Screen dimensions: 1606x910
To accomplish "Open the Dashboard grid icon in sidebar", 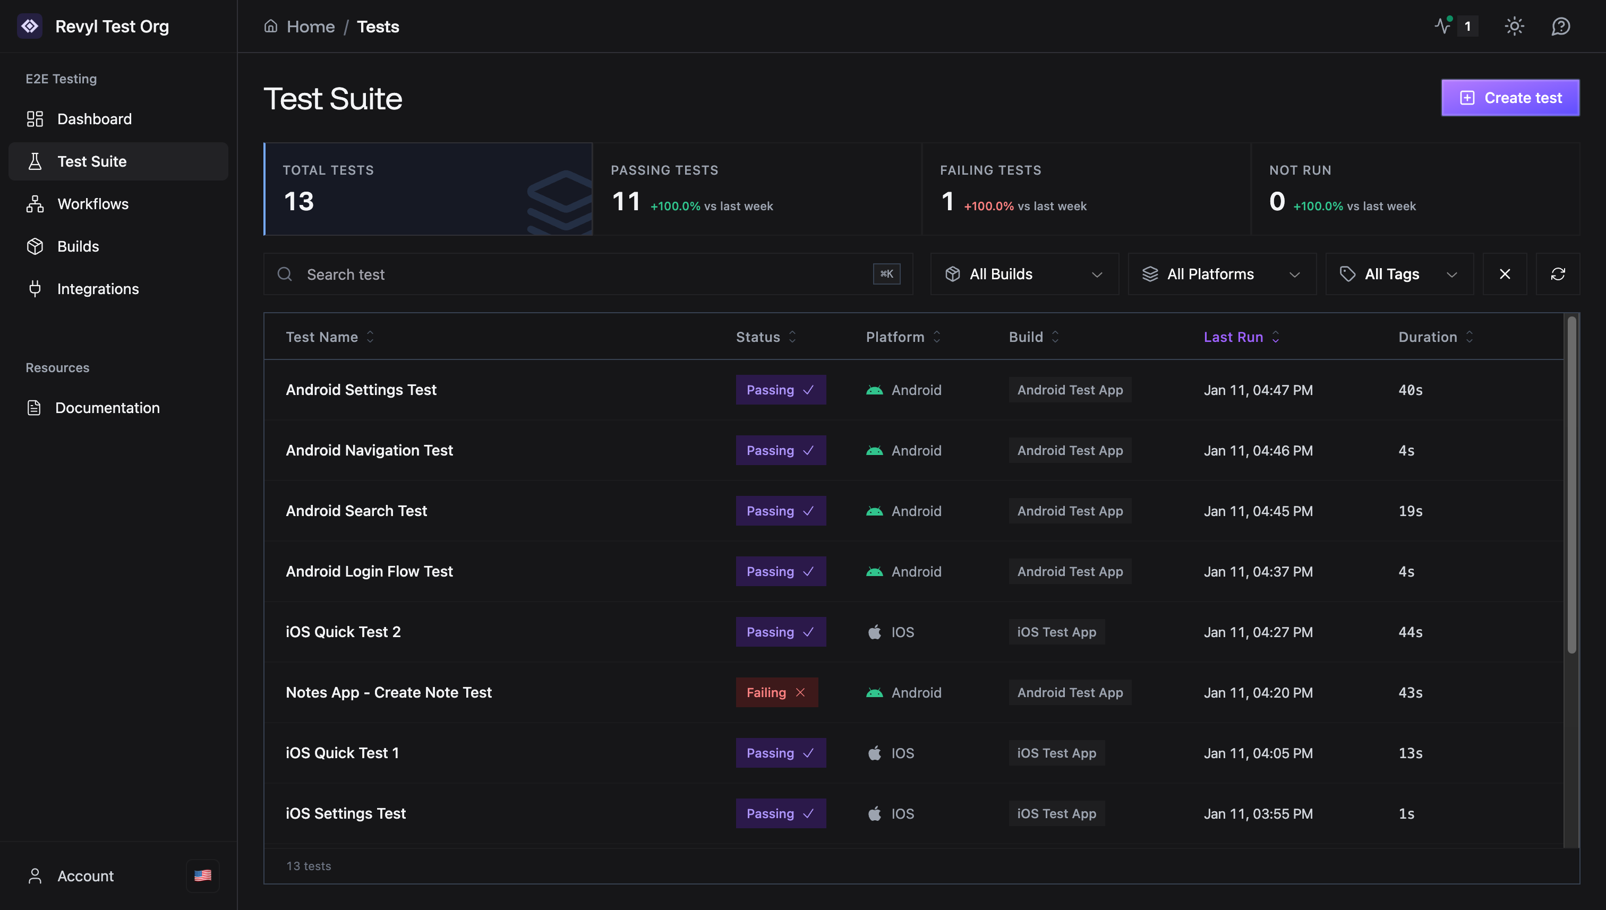I will [x=35, y=119].
